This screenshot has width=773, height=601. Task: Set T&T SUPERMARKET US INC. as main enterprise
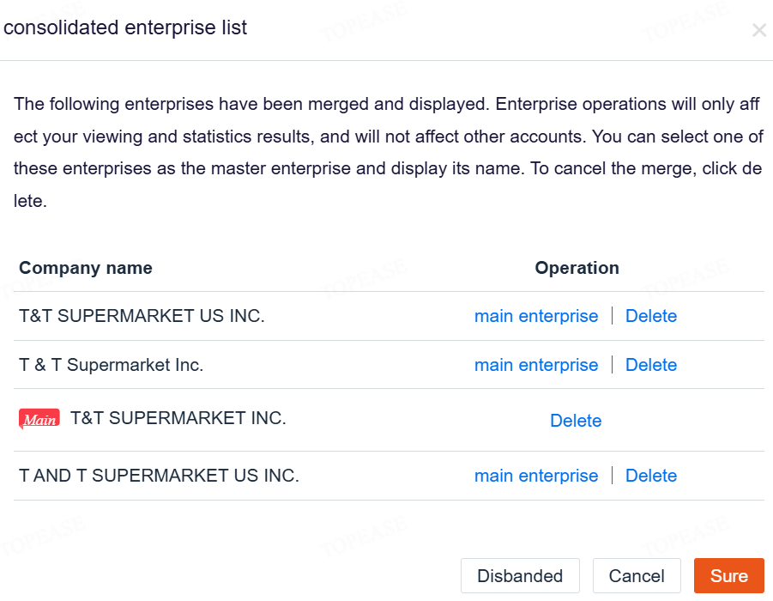(536, 316)
